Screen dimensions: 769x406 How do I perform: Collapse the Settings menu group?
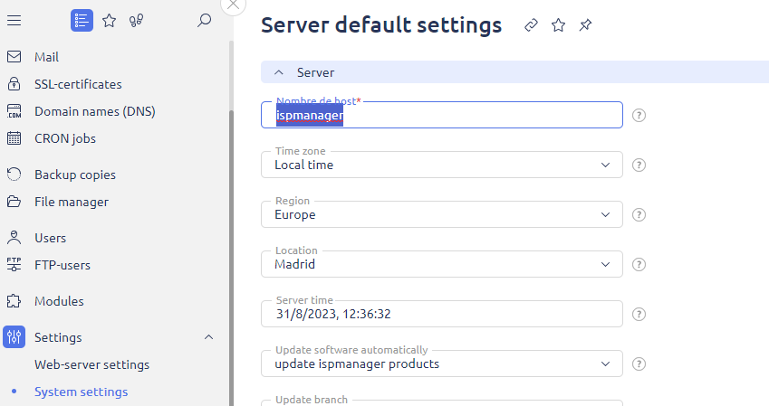208,337
